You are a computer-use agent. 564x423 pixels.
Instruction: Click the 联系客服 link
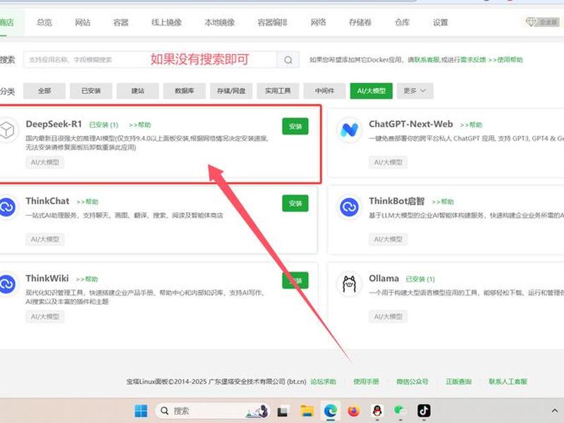(427, 60)
